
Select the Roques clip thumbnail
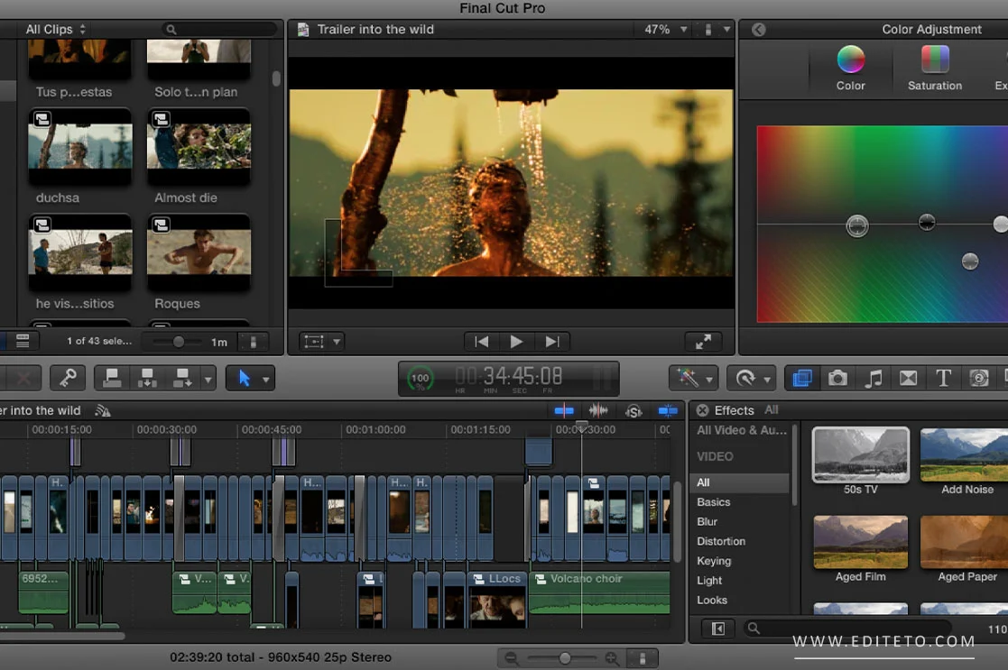pyautogui.click(x=199, y=252)
